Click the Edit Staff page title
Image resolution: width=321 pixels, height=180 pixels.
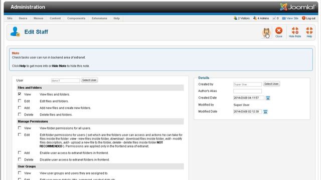pos(36,32)
